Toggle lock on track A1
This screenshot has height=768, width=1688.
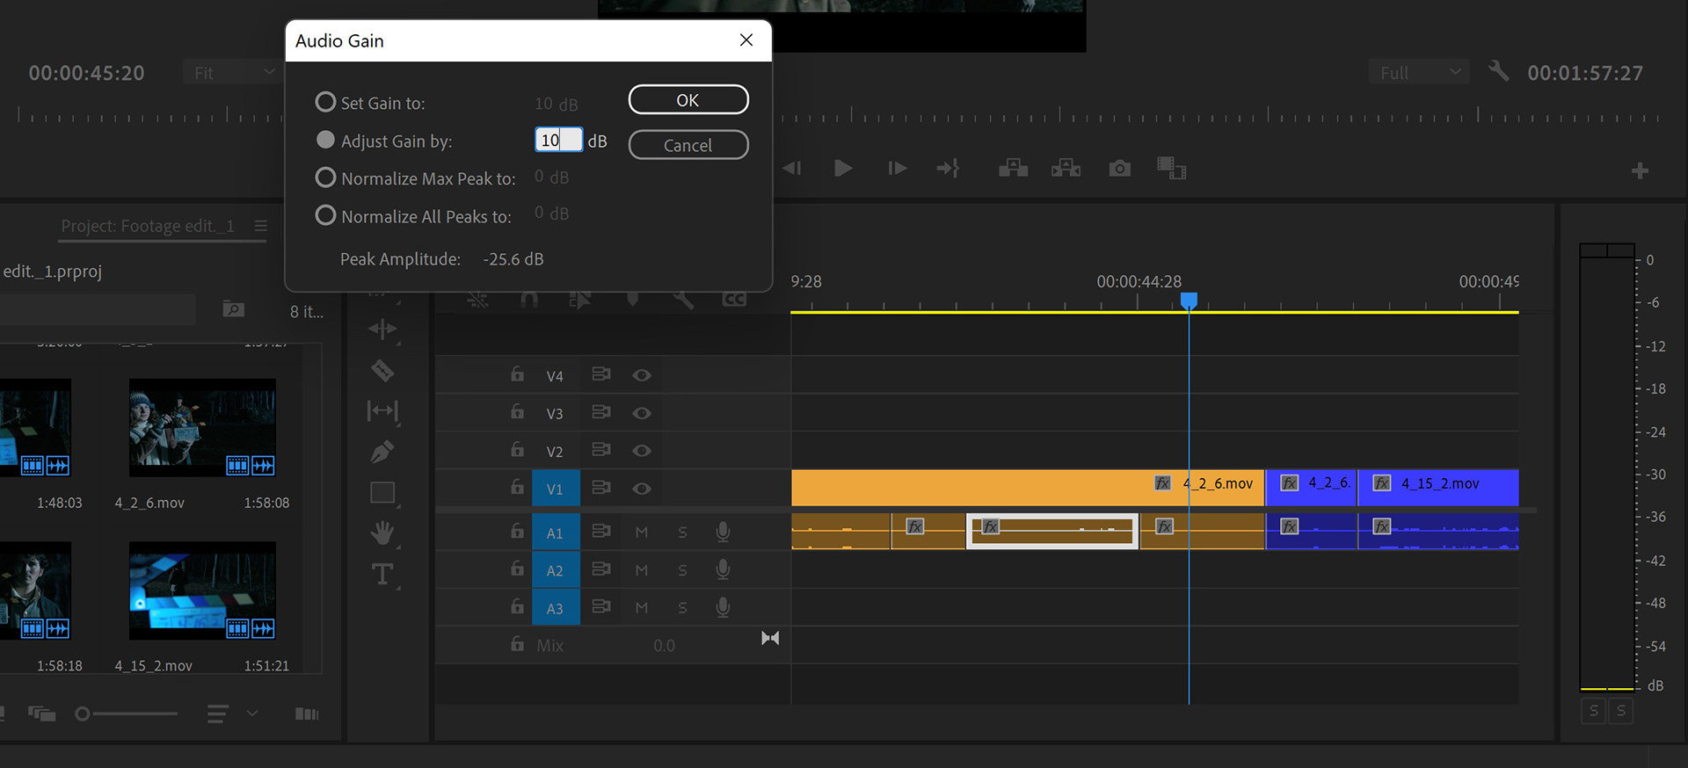click(517, 531)
